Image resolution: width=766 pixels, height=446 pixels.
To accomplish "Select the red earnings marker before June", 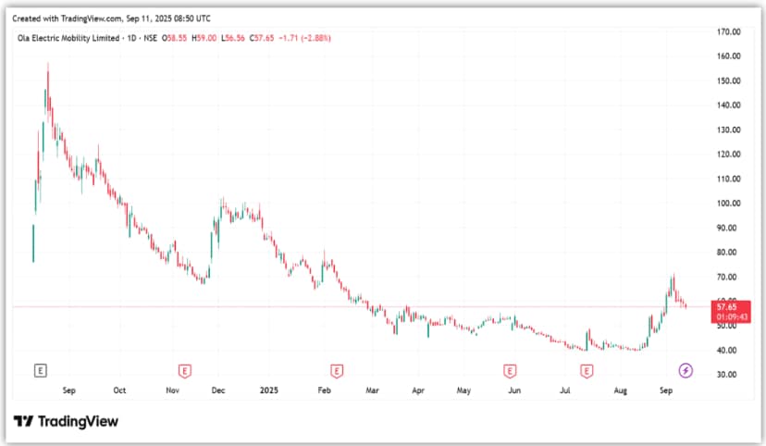I will 509,370.
